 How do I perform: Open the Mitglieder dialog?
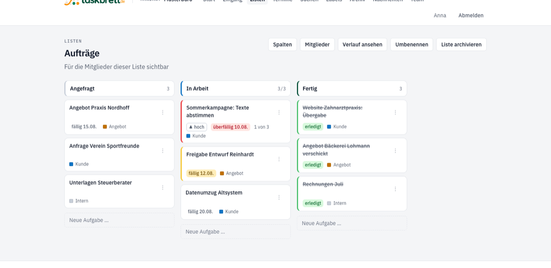[x=317, y=45]
